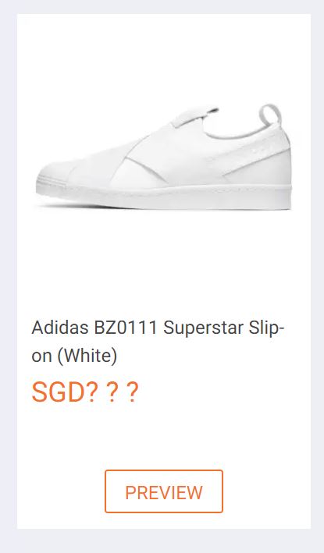
Task: Open the Adidas BZ0111 Superstar Slip-on product title
Action: click(x=158, y=342)
